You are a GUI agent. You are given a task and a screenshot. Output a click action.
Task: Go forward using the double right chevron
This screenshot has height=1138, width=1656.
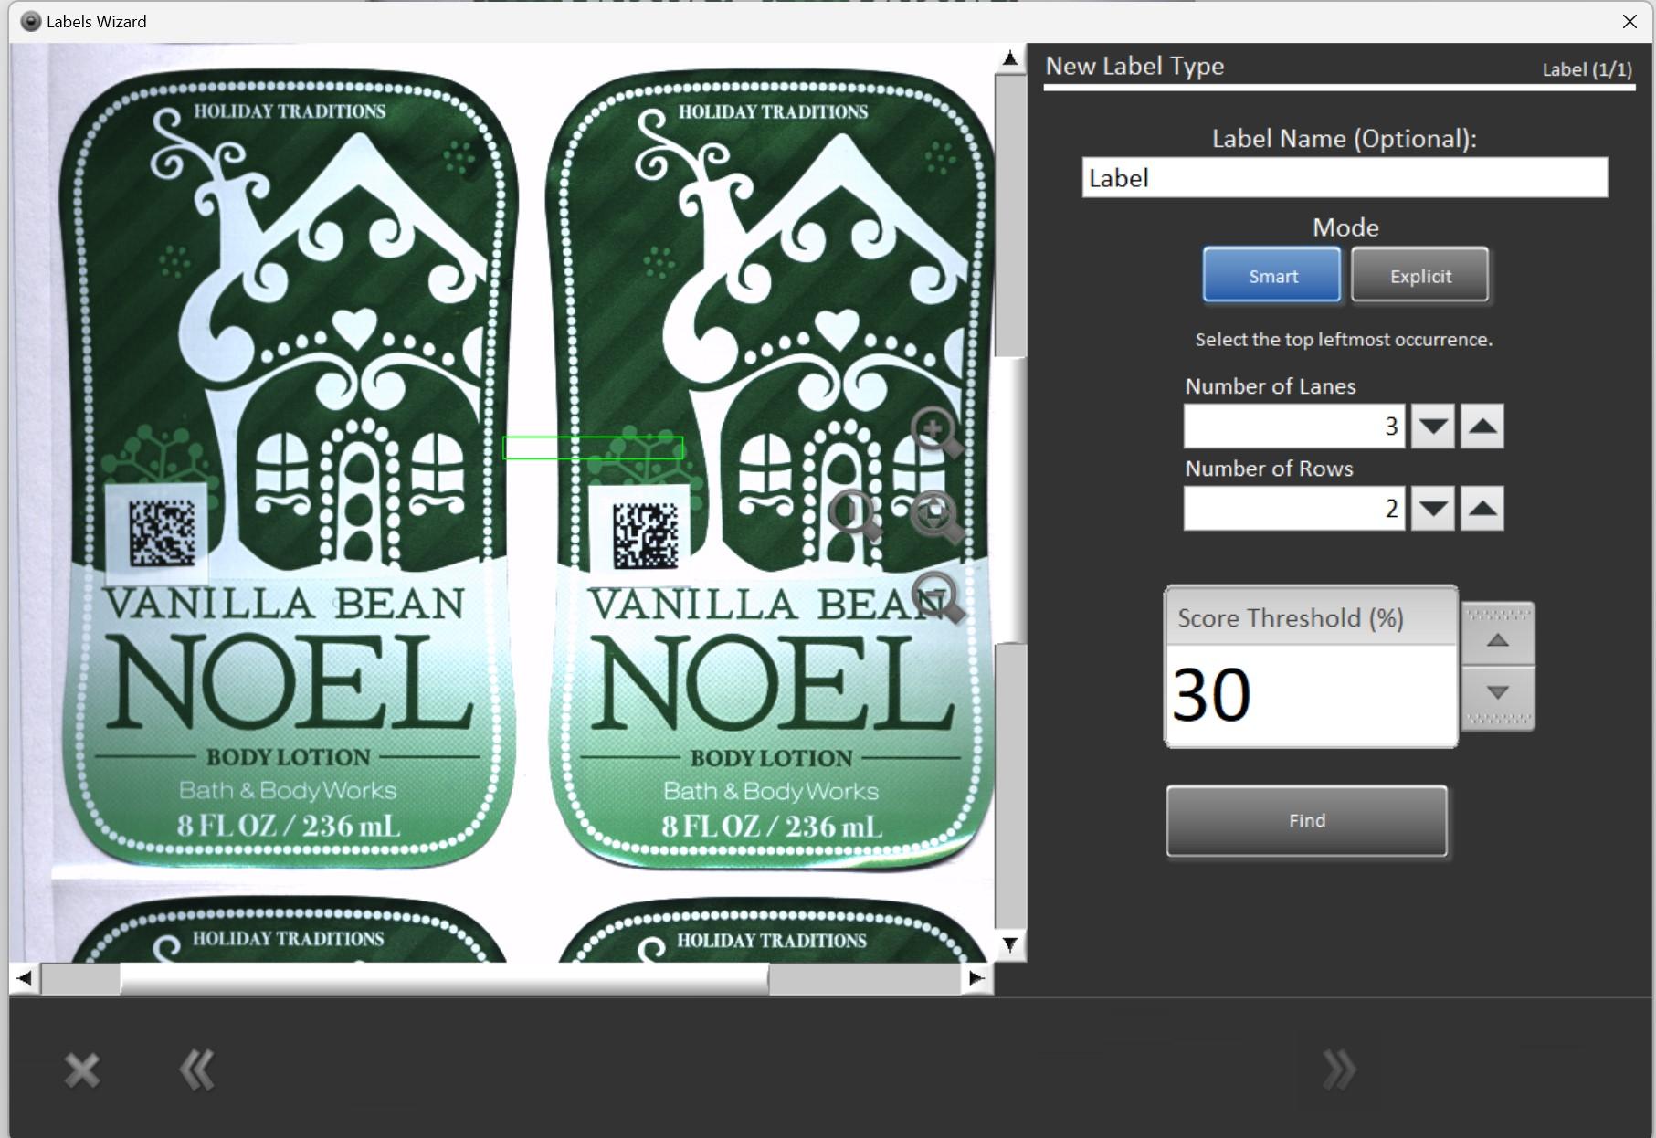pyautogui.click(x=1340, y=1068)
